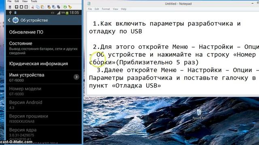Click Notepad text "2.Для этого откройте Меню"
The image size is (259, 145).
tap(140, 47)
